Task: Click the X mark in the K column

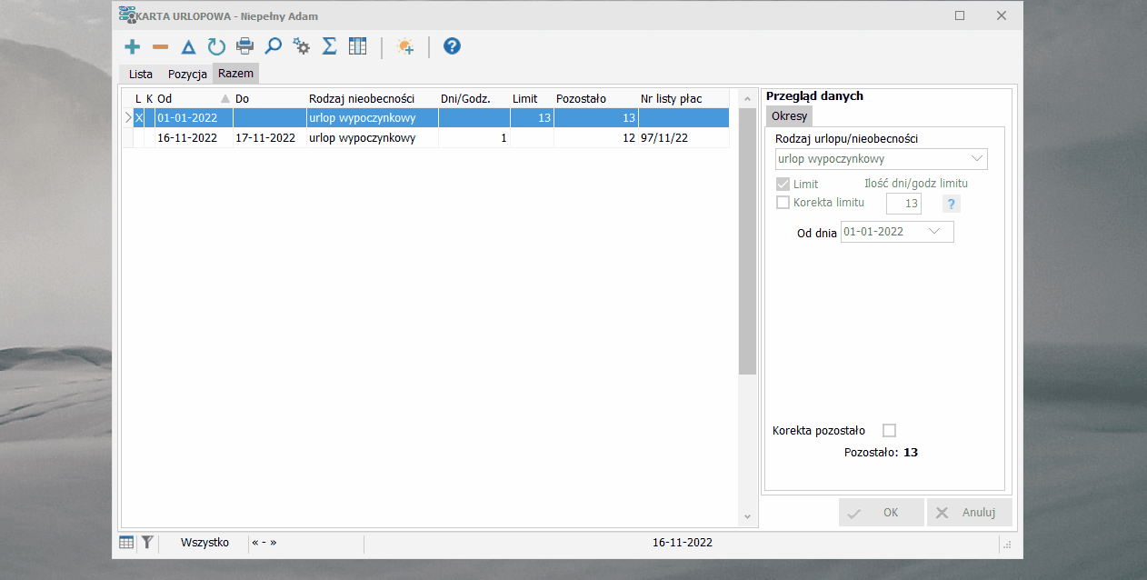Action: click(139, 117)
